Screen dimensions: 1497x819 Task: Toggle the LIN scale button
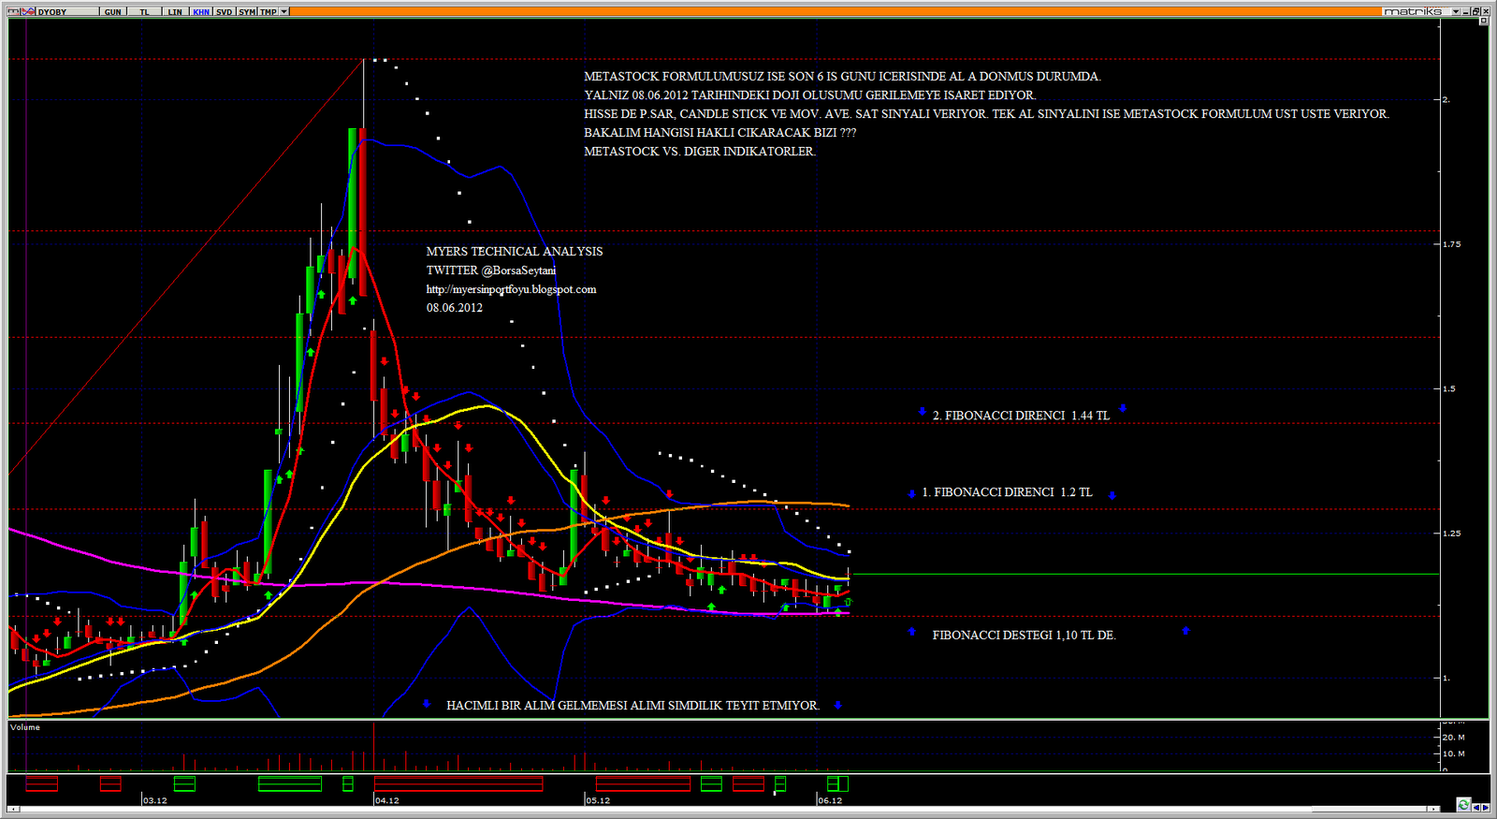176,11
